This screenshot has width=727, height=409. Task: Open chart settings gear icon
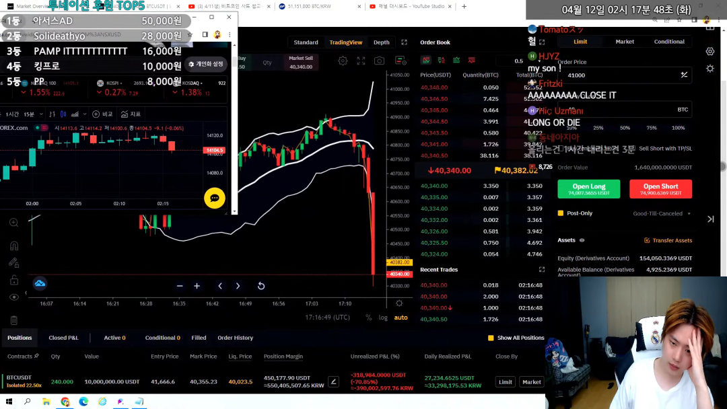pos(343,61)
